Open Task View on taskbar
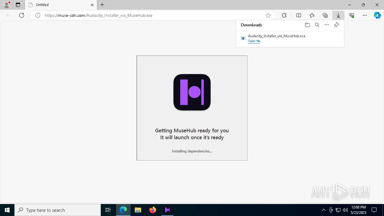Image resolution: width=384 pixels, height=216 pixels. pos(108,210)
